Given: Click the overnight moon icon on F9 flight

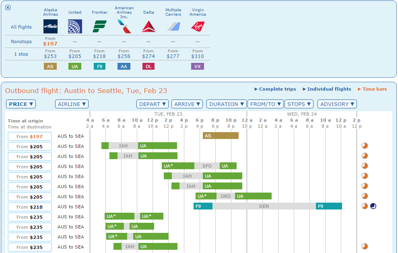Looking at the screenshot, I should pos(373,206).
